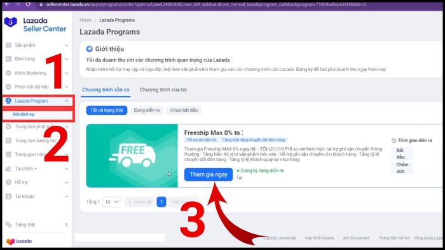Image resolution: width=445 pixels, height=250 pixels.
Task: Open the Trung tâm hỗ trợ footer link
Action: coord(394,238)
